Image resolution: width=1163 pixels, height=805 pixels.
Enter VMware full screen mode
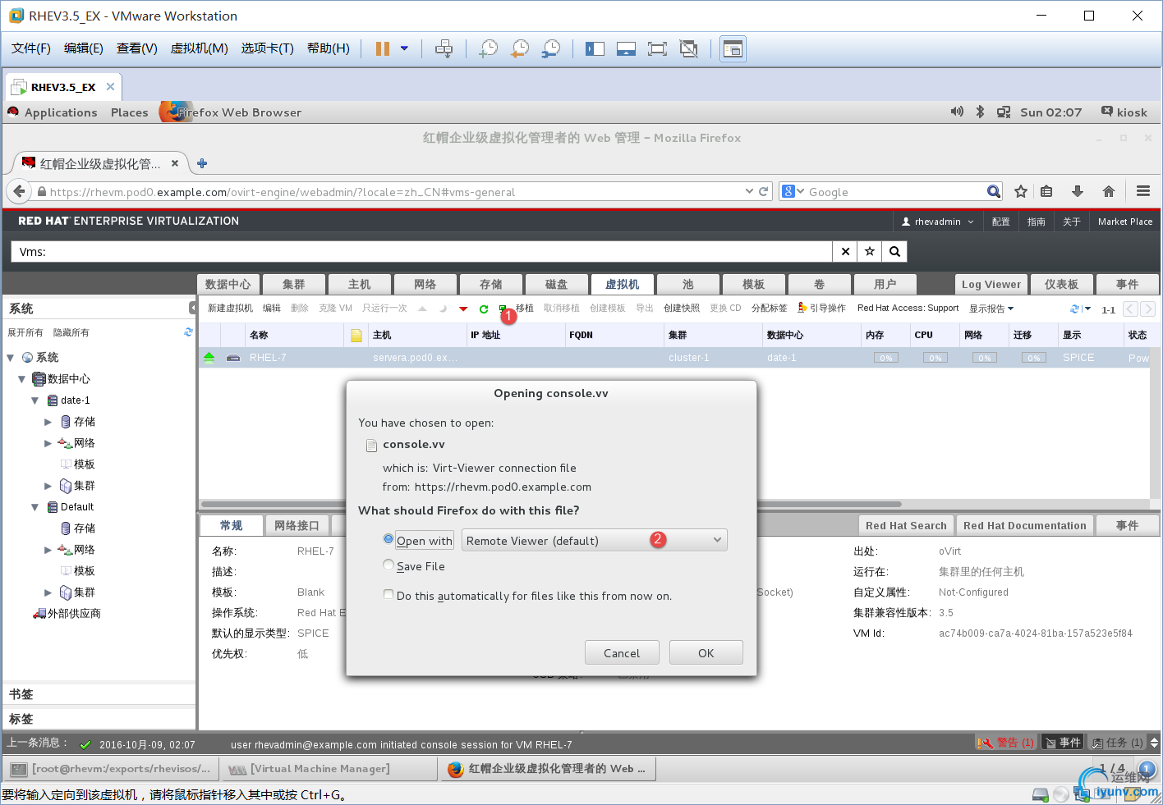[x=657, y=48]
